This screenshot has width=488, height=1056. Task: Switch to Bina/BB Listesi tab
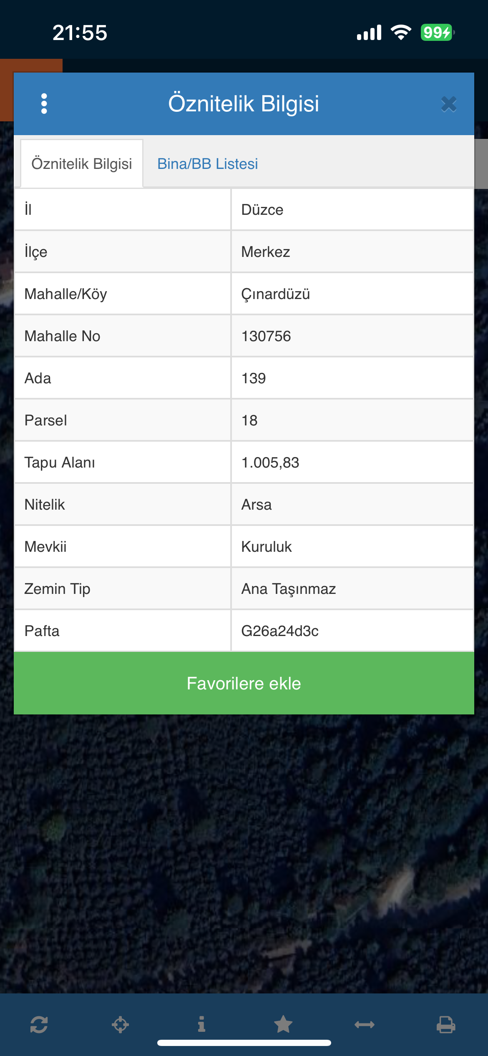click(x=207, y=164)
